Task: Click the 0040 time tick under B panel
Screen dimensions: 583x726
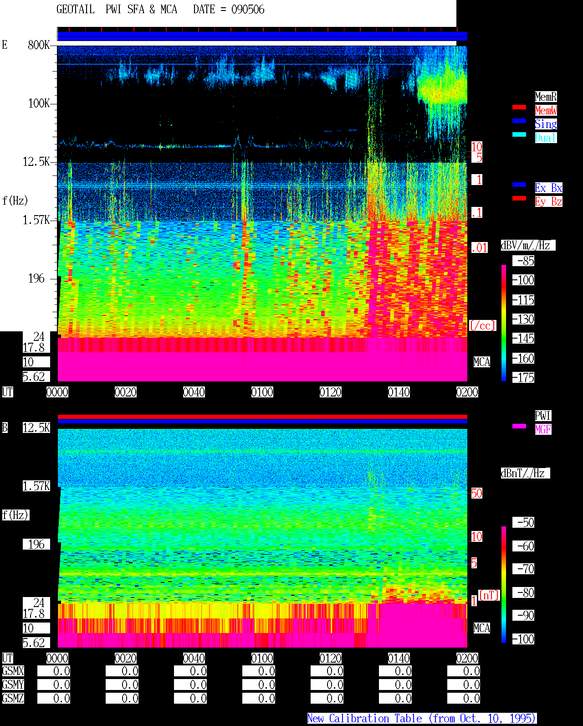Action: click(194, 658)
